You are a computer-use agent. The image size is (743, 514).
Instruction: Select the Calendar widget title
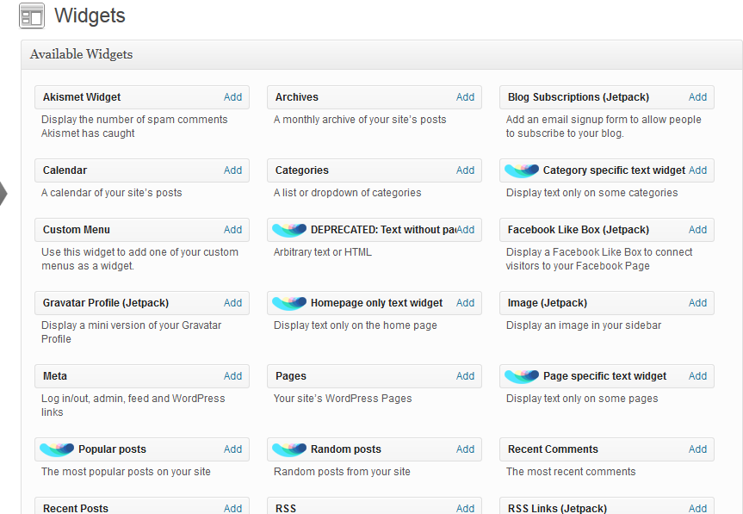pyautogui.click(x=65, y=170)
